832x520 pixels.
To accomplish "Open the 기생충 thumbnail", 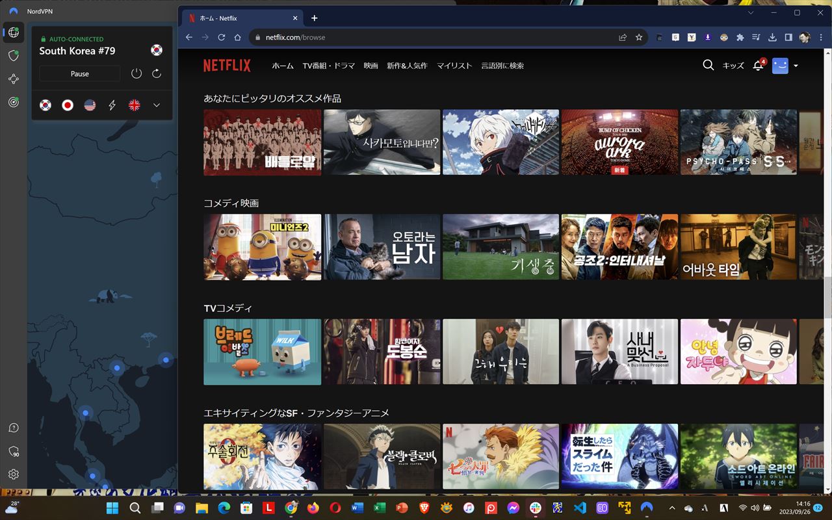I will tap(500, 247).
